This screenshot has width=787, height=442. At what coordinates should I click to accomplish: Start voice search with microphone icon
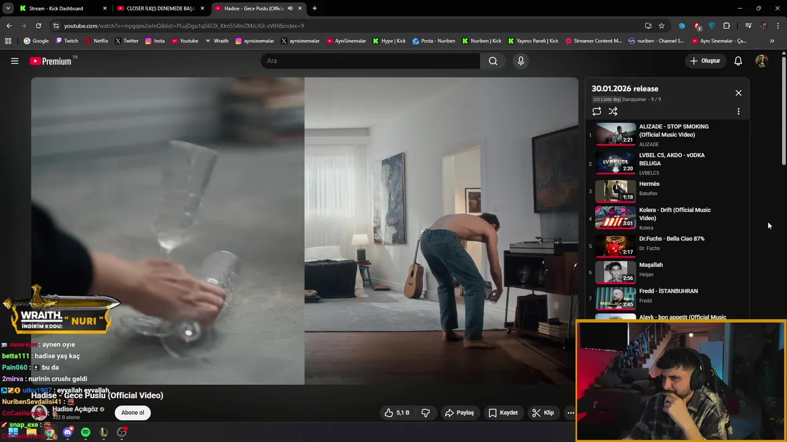click(x=521, y=61)
